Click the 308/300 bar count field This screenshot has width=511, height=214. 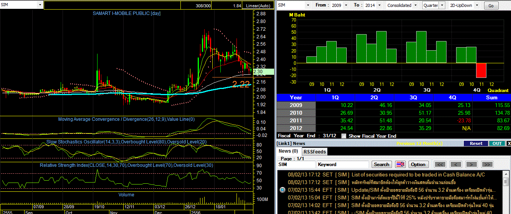point(196,6)
